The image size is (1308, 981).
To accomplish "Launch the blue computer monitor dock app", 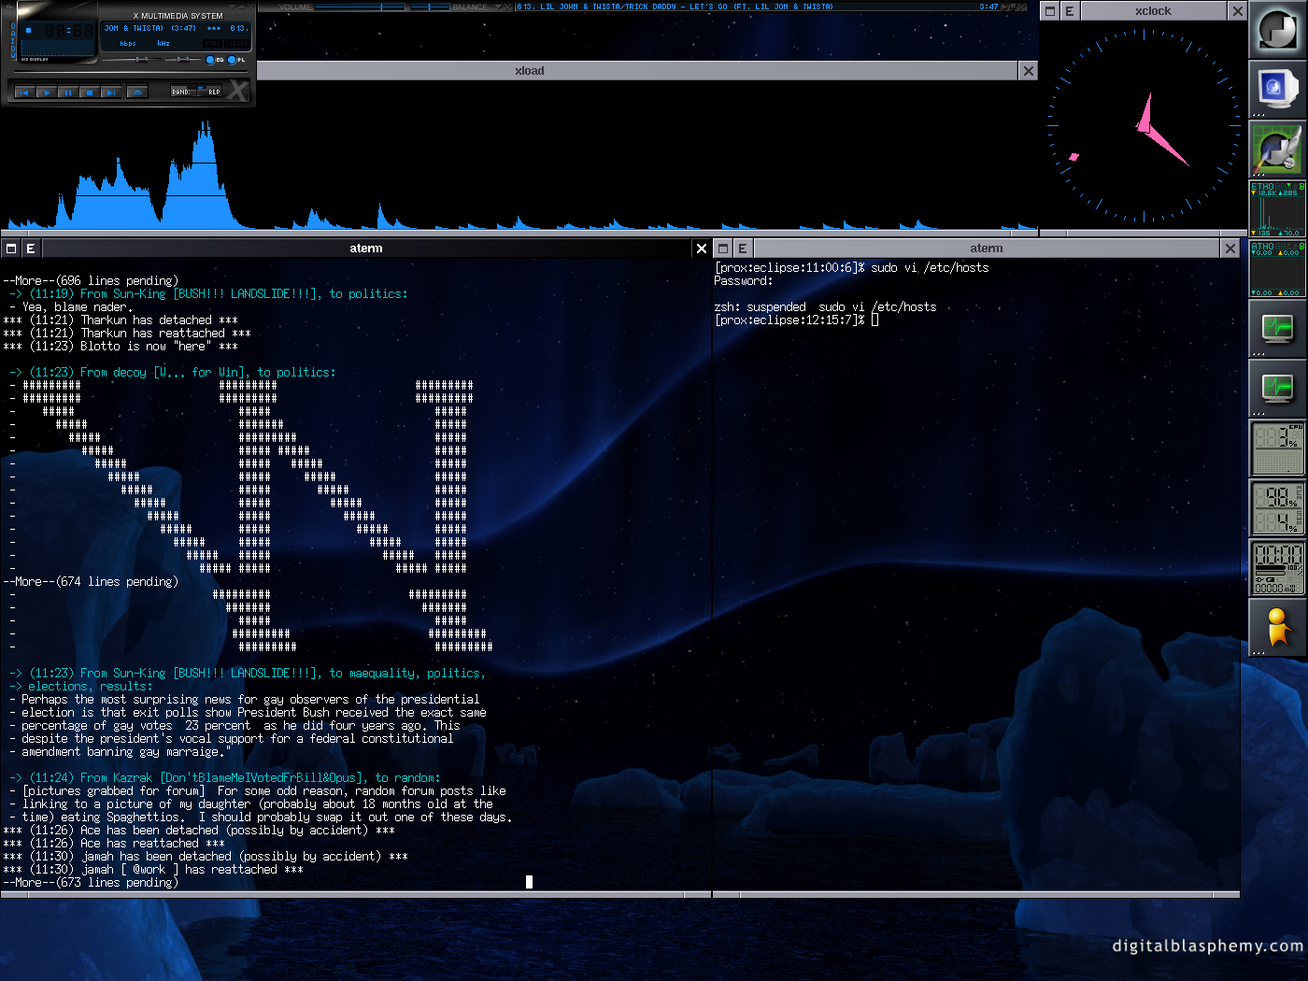I will pos(1278,90).
